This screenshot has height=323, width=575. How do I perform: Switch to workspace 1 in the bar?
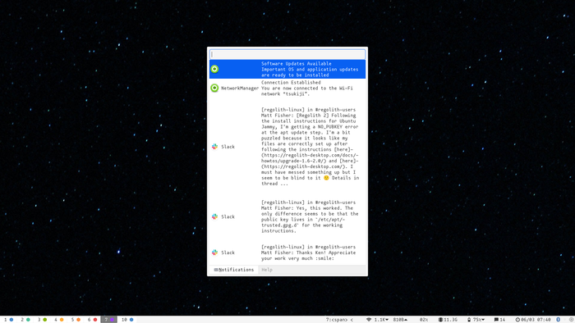(x=8, y=320)
